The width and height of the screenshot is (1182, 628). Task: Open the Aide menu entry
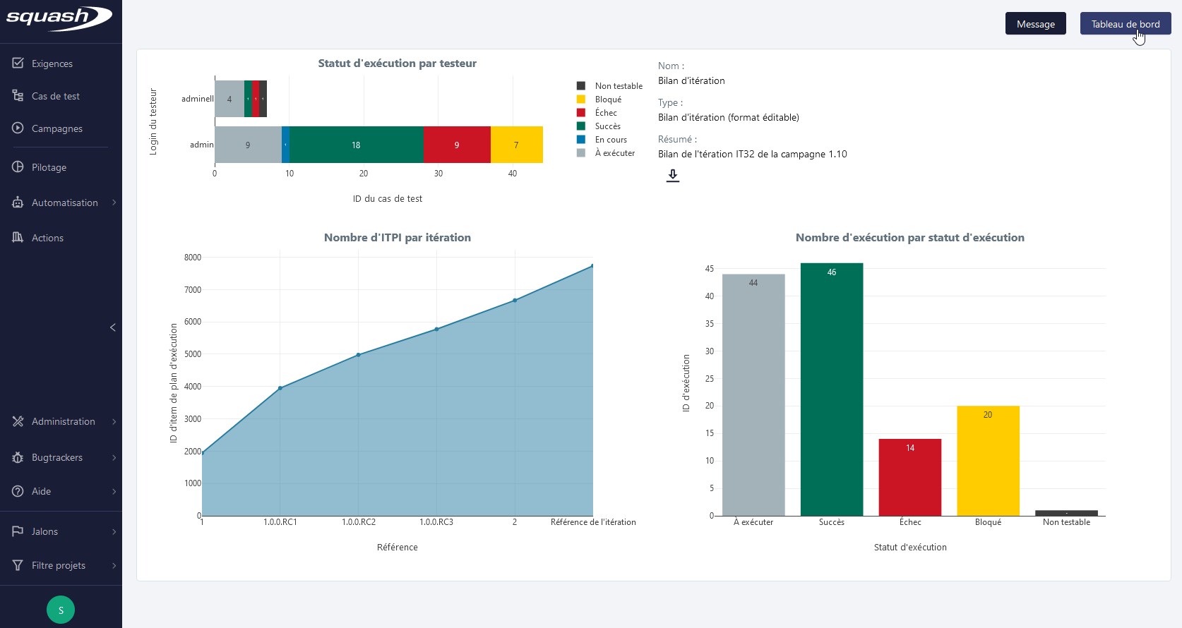pyautogui.click(x=41, y=491)
